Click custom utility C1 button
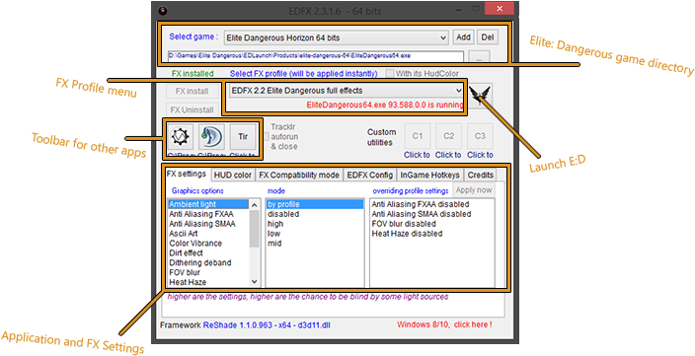695x356 pixels. click(x=417, y=136)
